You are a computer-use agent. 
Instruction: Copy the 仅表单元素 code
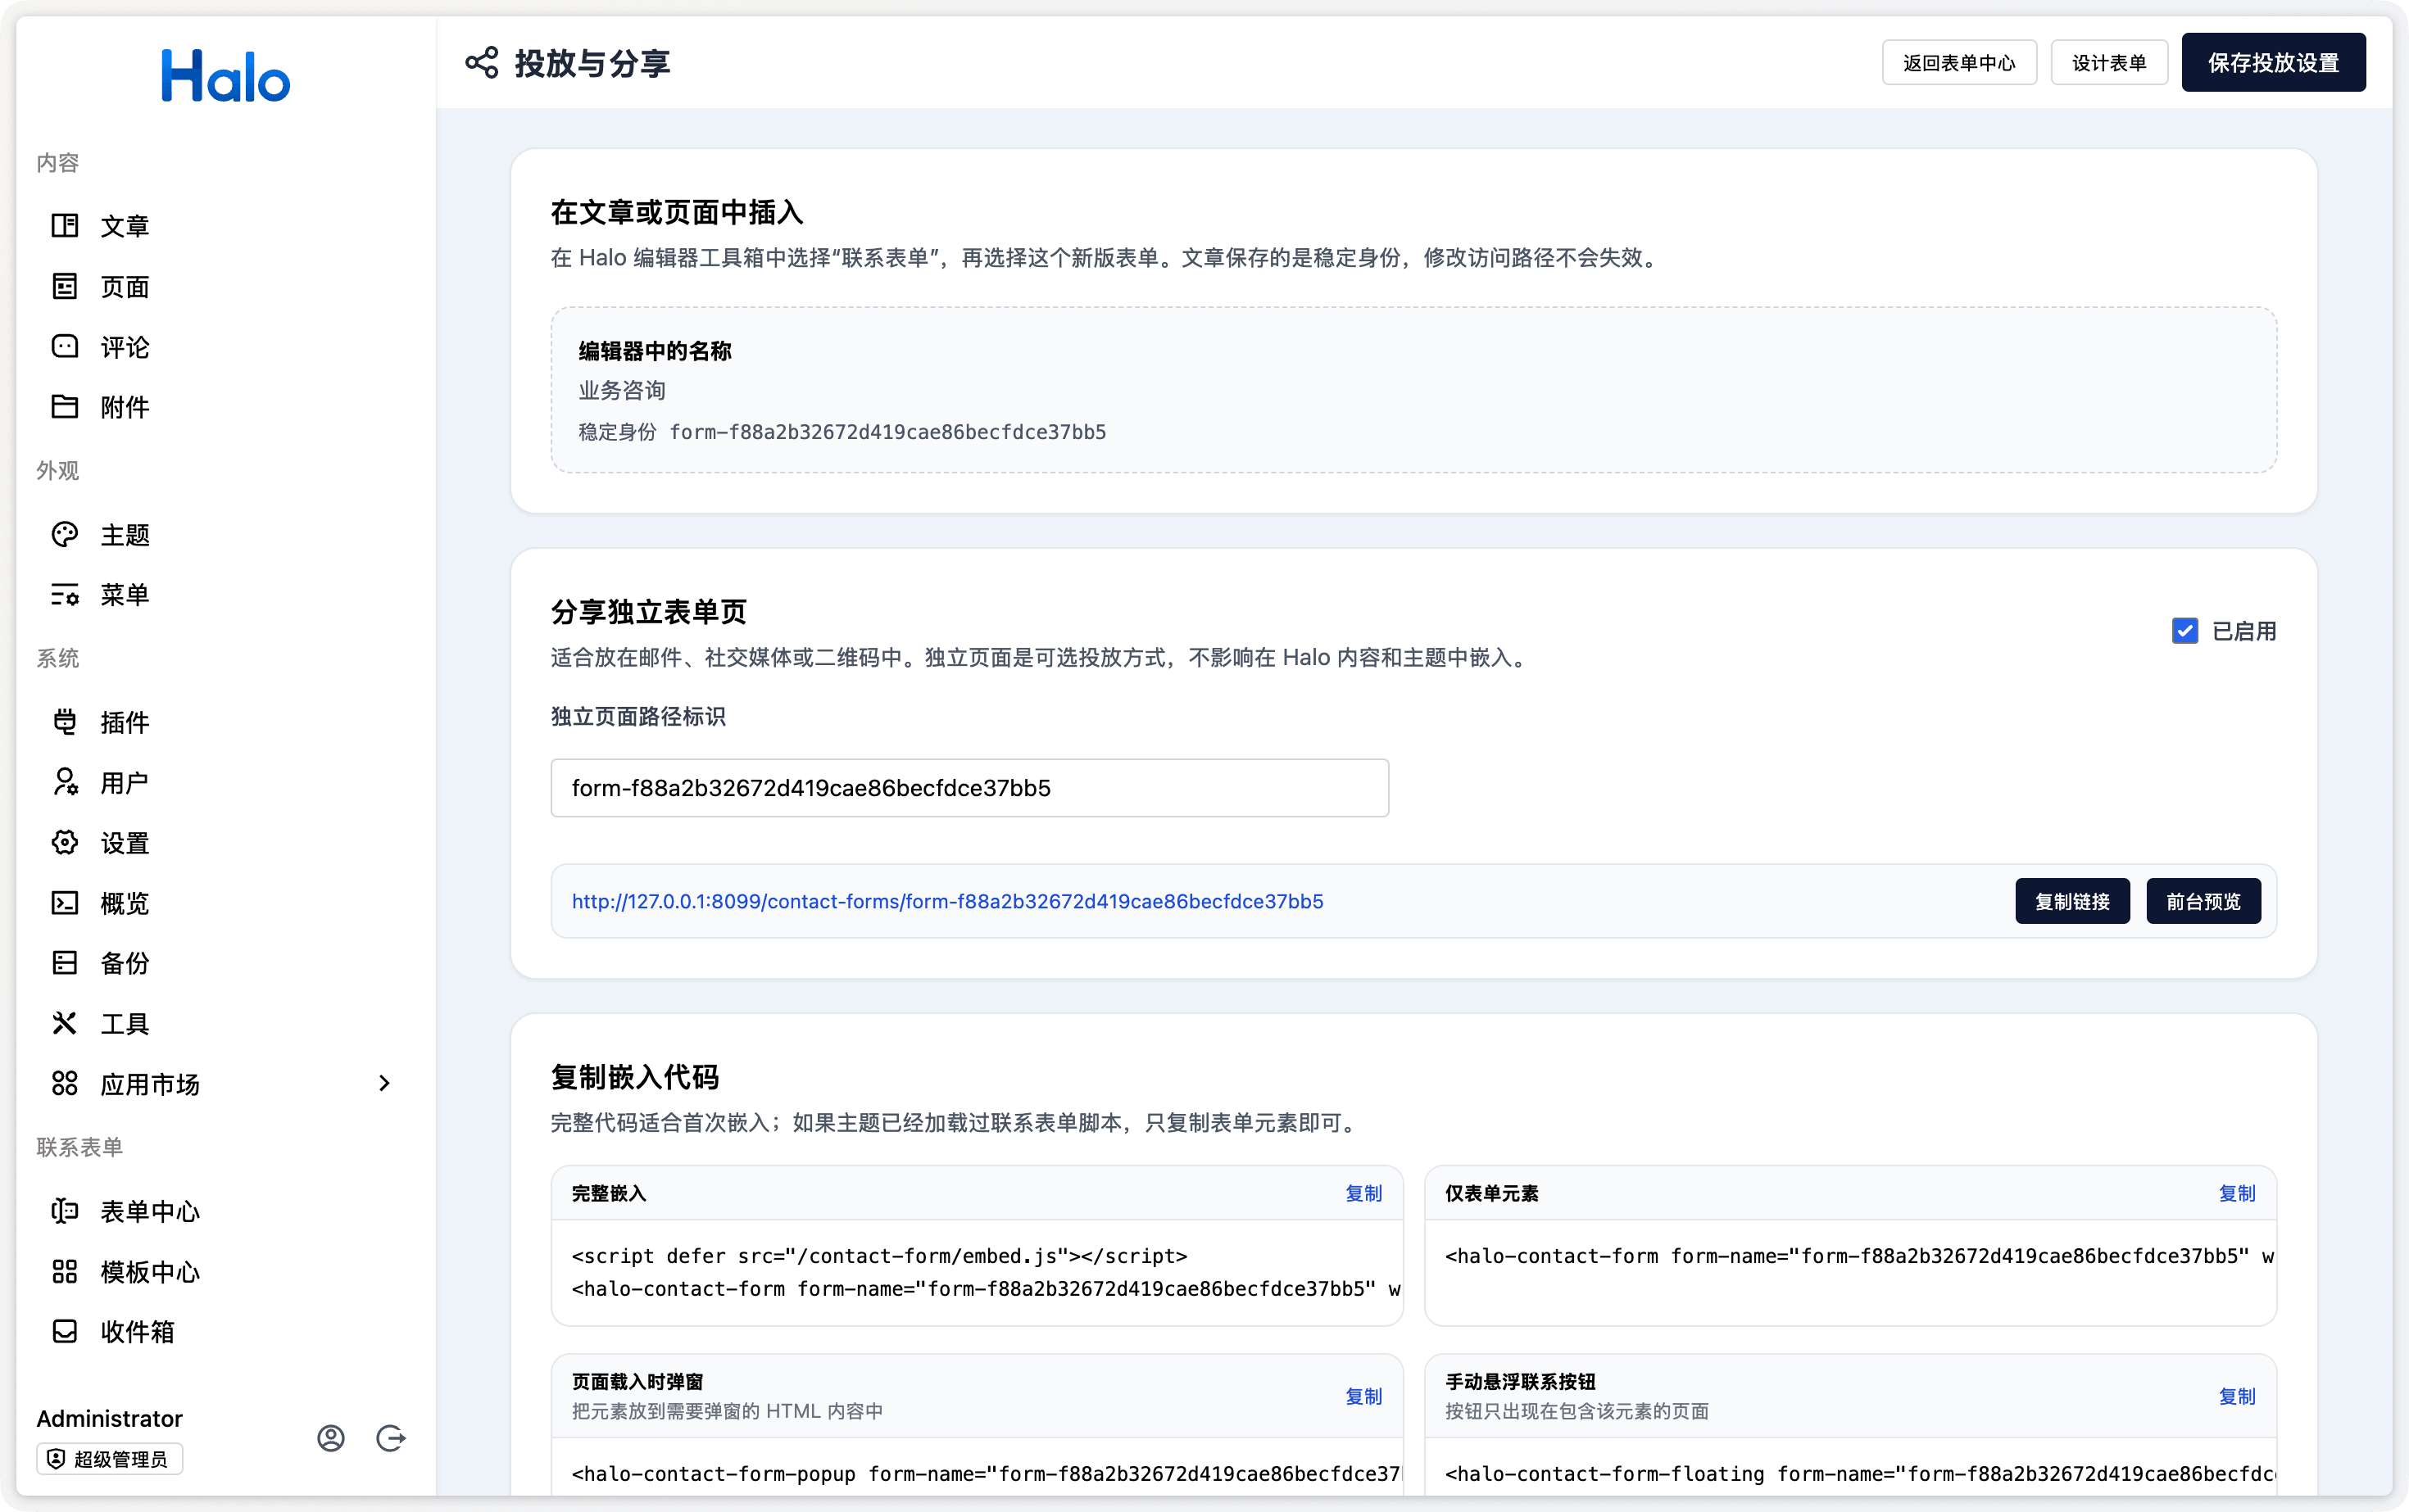click(2237, 1193)
